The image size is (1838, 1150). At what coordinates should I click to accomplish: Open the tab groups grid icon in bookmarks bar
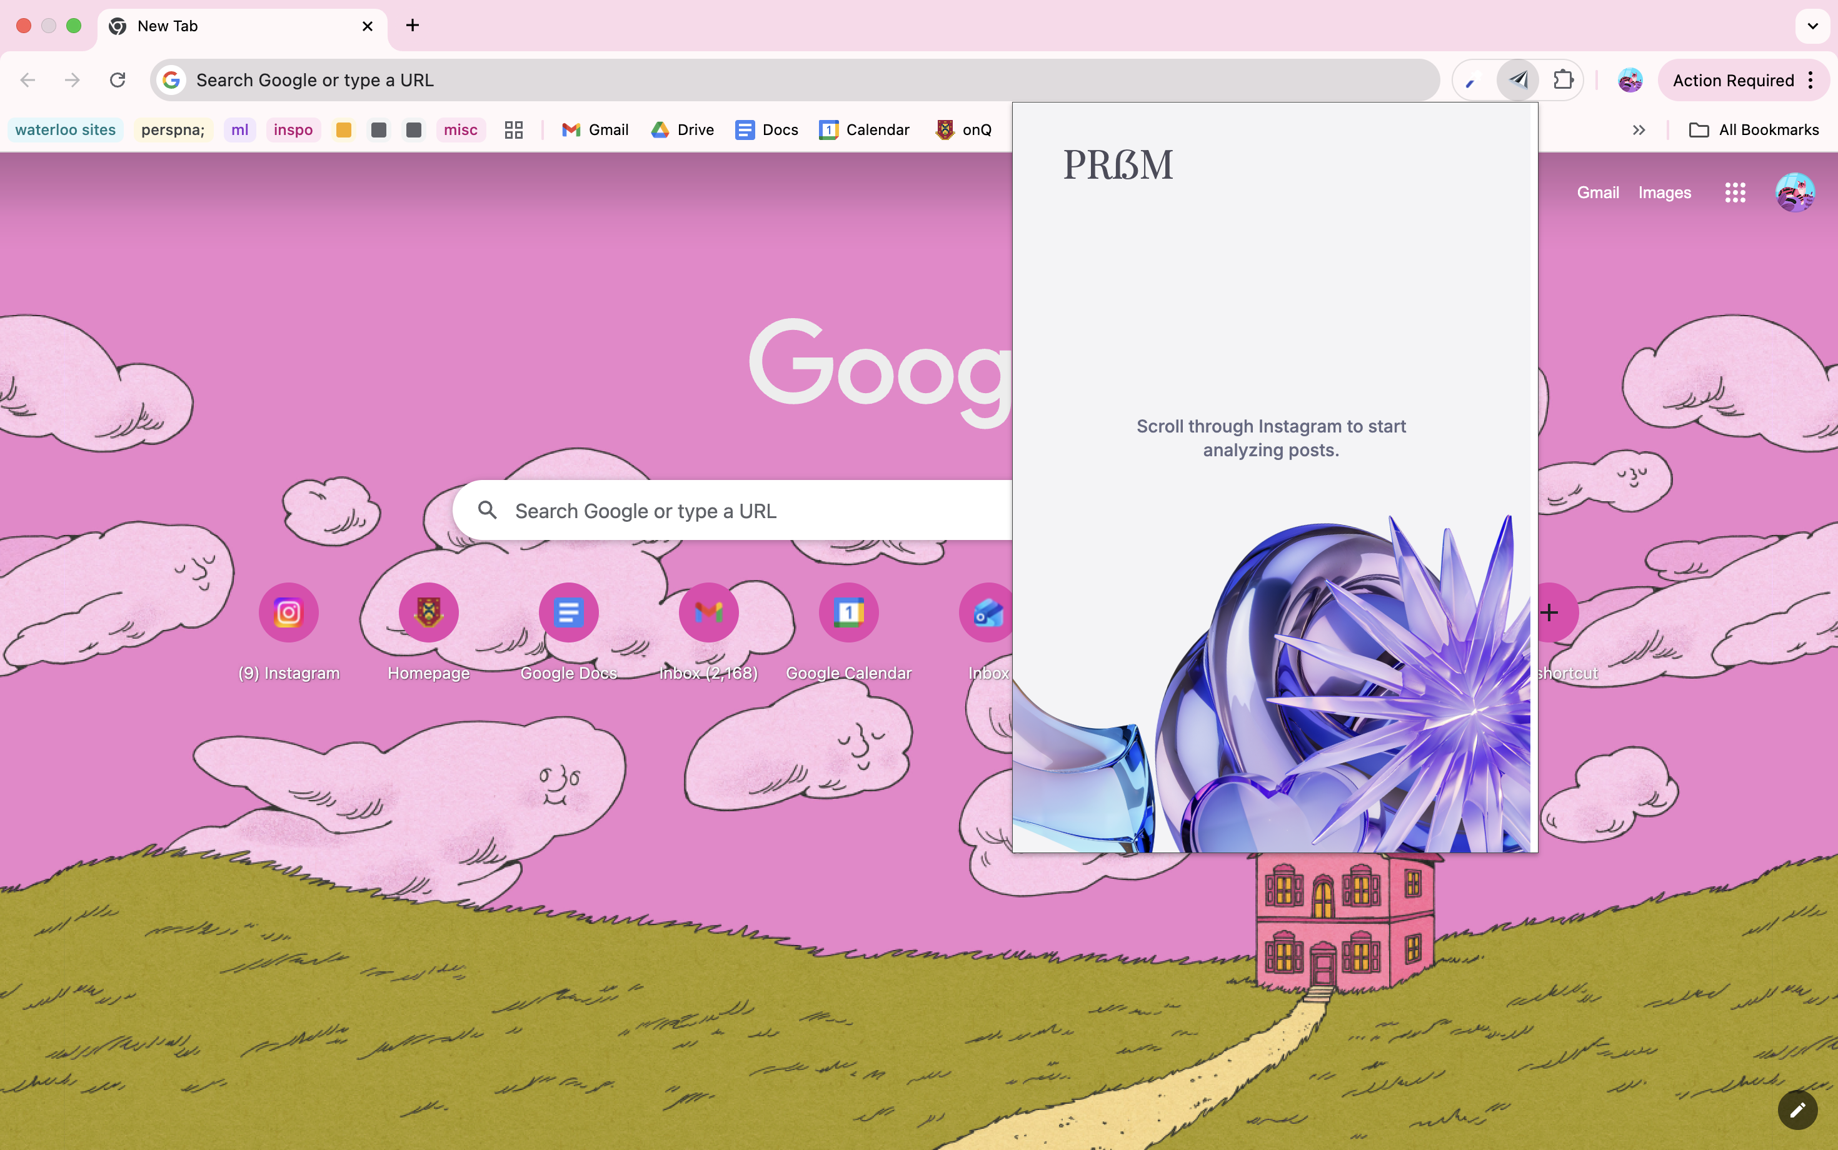point(513,130)
